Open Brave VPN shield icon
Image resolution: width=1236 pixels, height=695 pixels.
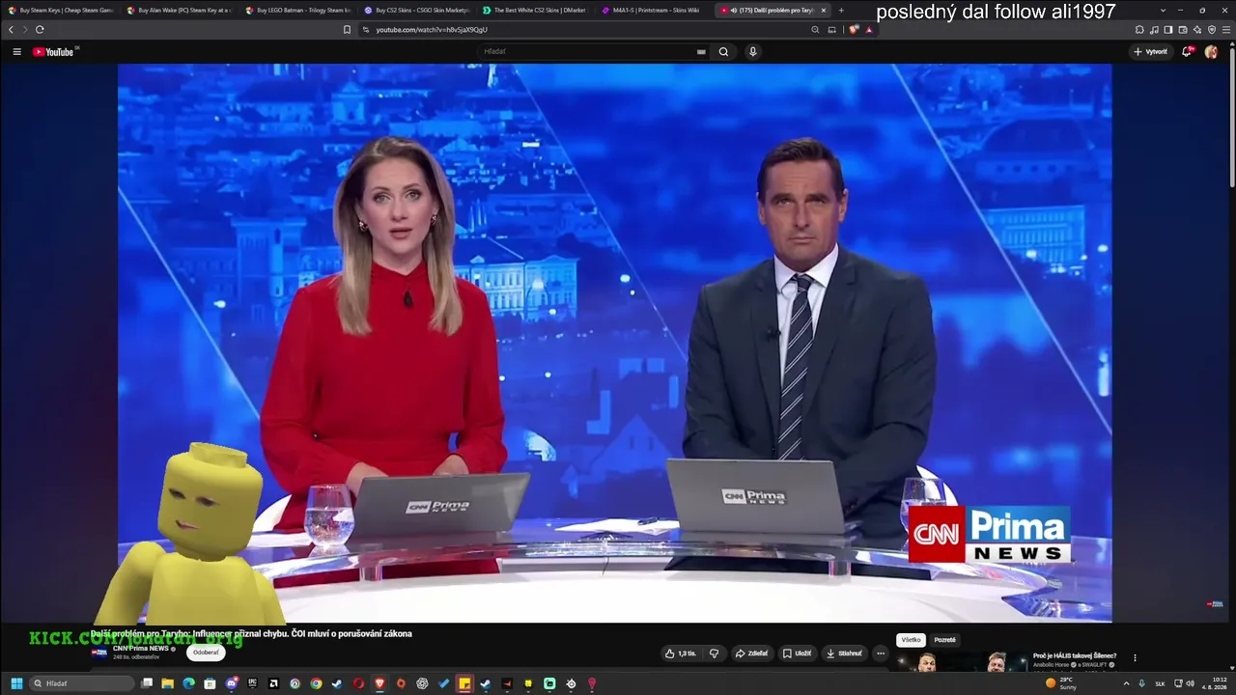point(1212,30)
